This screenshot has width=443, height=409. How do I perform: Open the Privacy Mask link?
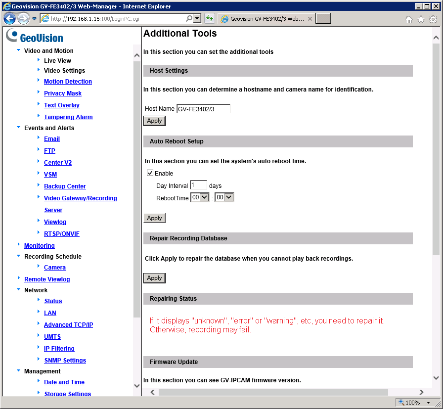63,93
